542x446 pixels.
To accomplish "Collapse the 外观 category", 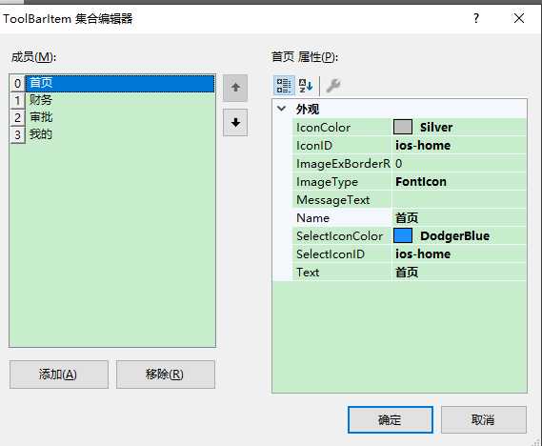I will [x=281, y=109].
